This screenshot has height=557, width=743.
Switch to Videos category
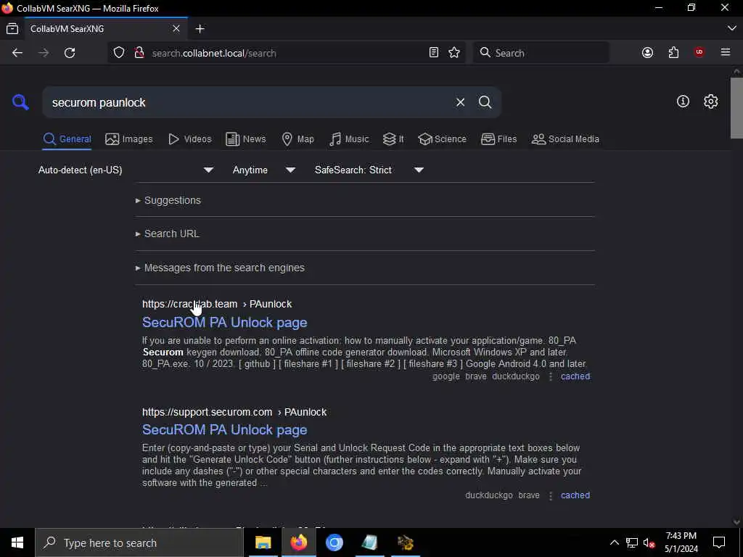189,139
